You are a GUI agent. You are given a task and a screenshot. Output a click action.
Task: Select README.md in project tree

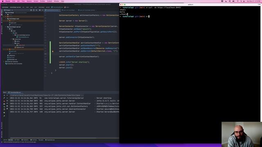(x=12, y=60)
